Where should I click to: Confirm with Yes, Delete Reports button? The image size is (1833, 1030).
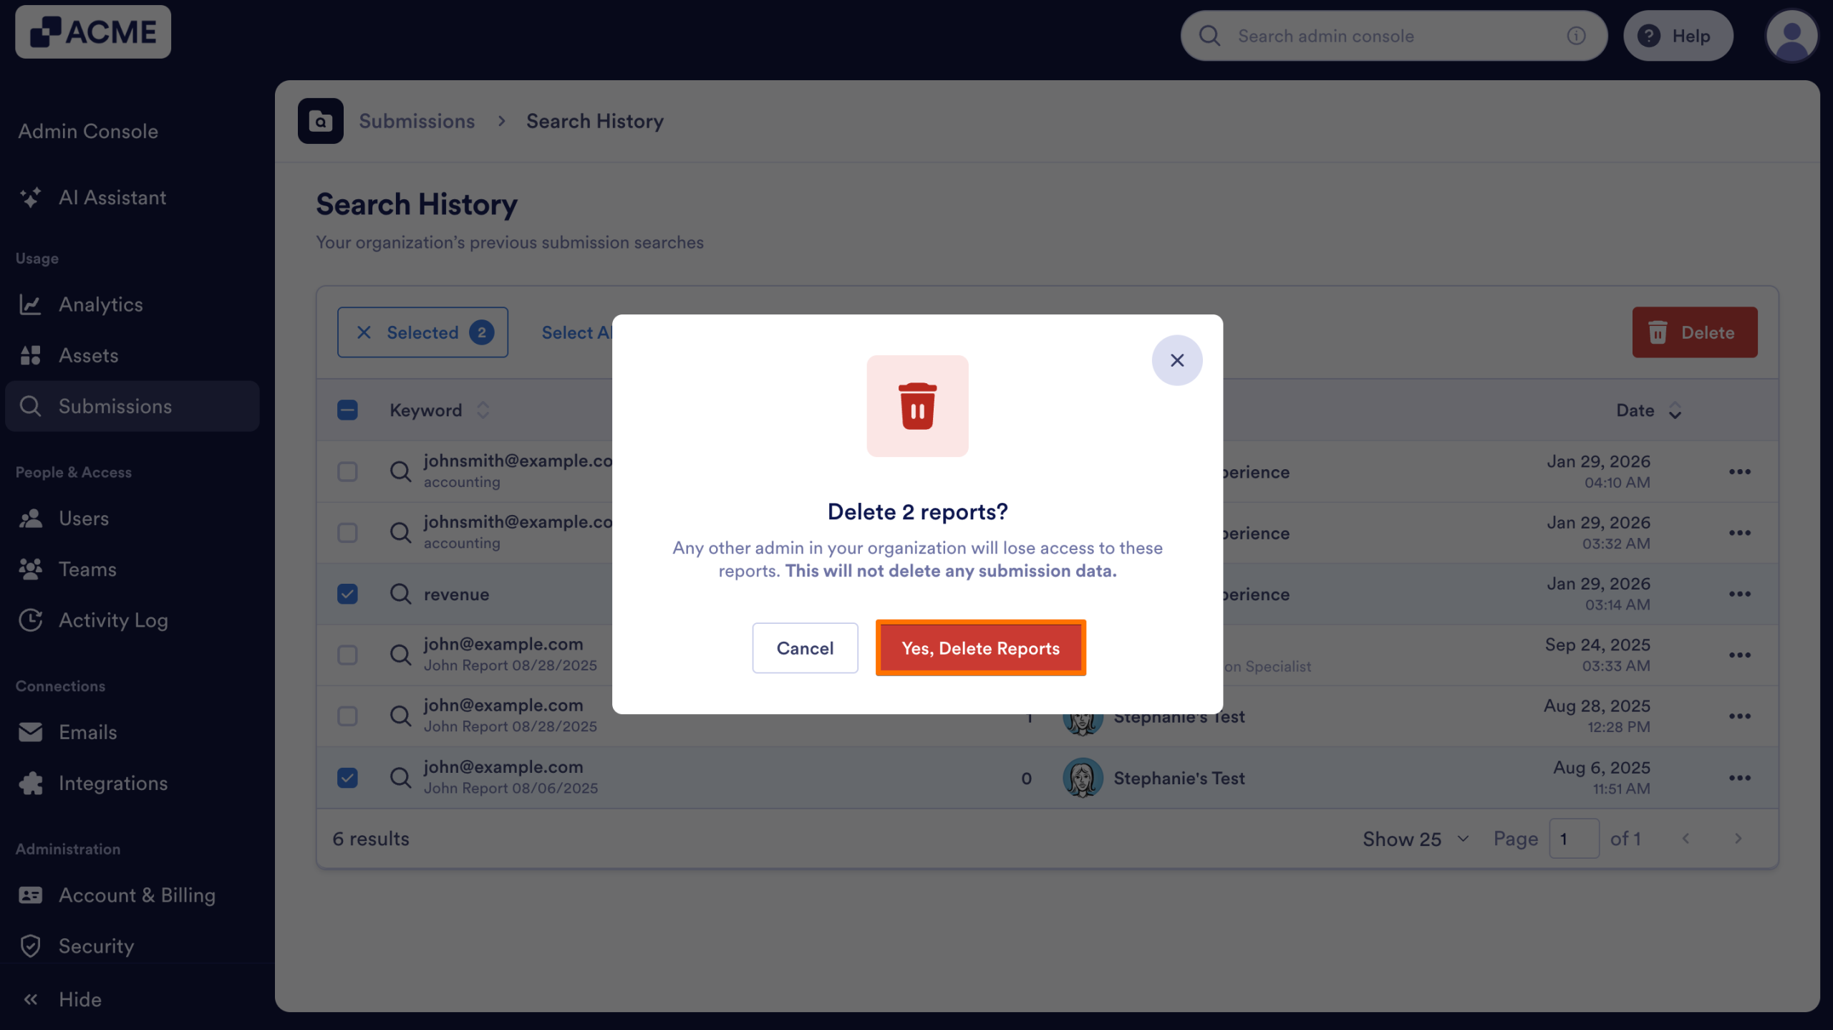click(980, 648)
